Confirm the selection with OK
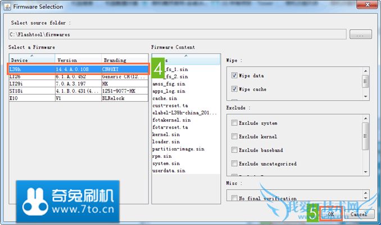Screen dimensions: 381x225 (x=330, y=214)
